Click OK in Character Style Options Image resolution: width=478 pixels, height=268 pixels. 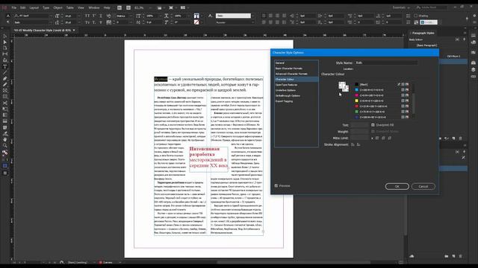[397, 186]
